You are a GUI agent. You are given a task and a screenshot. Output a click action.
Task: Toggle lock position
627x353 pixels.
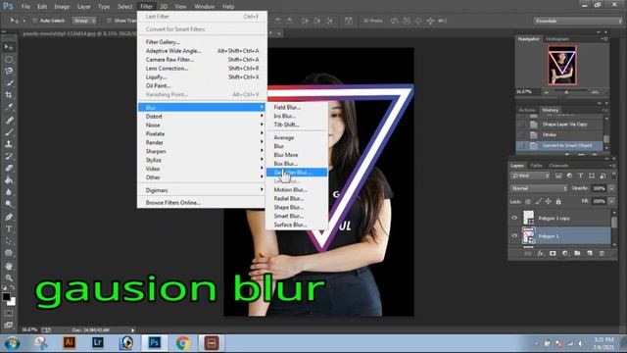(549, 201)
